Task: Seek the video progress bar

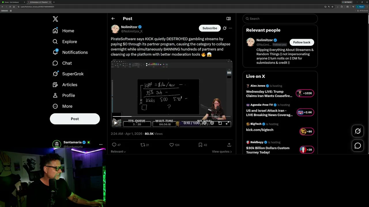Action: (172, 116)
